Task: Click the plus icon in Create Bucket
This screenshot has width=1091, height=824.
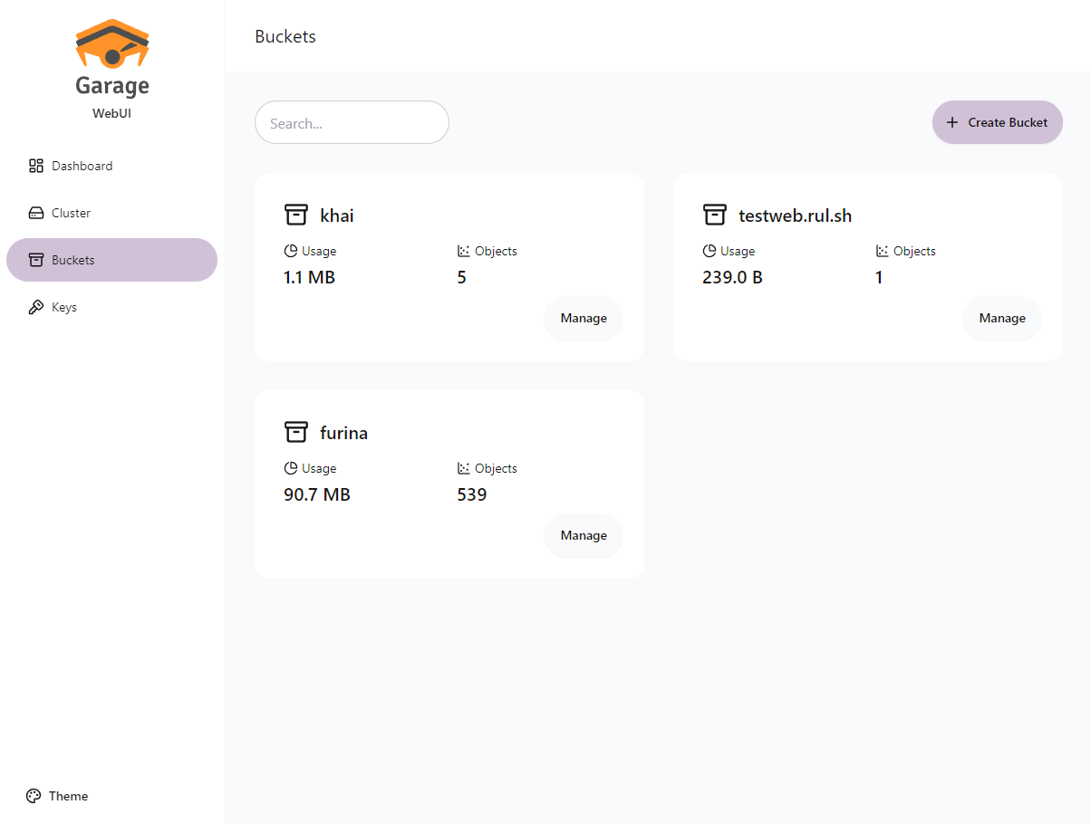Action: [x=951, y=122]
